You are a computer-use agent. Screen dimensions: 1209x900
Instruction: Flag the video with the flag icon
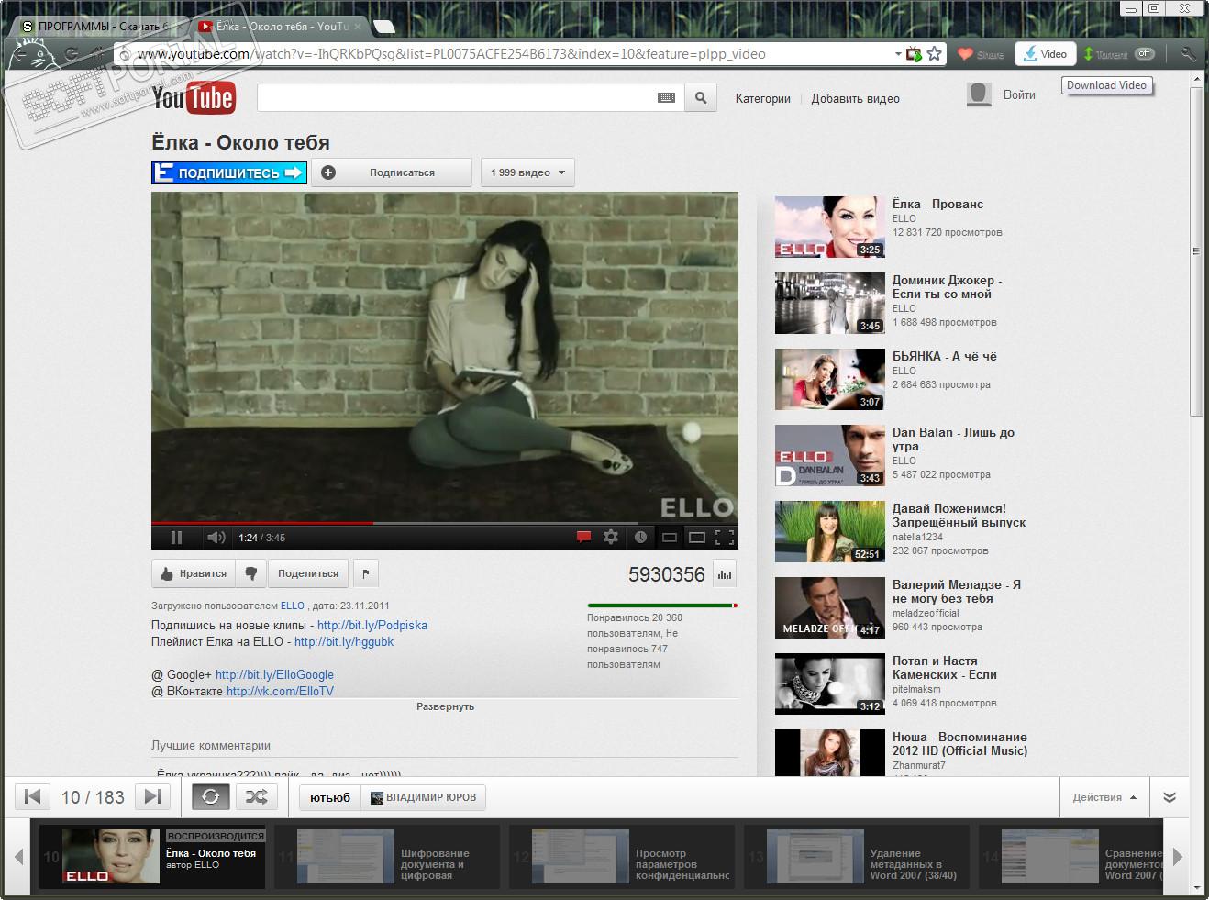coord(366,573)
